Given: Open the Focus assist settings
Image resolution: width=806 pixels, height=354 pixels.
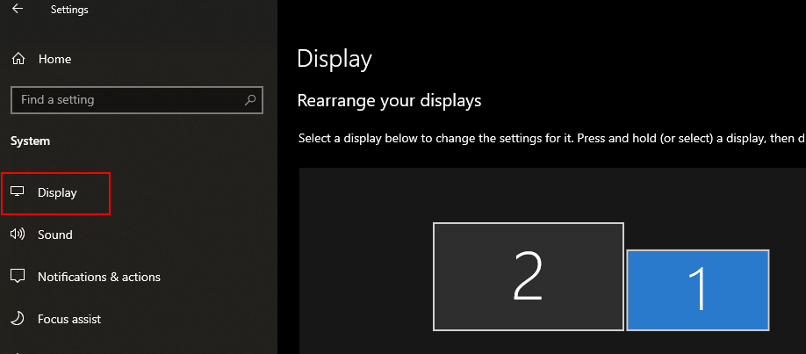Looking at the screenshot, I should 68,319.
